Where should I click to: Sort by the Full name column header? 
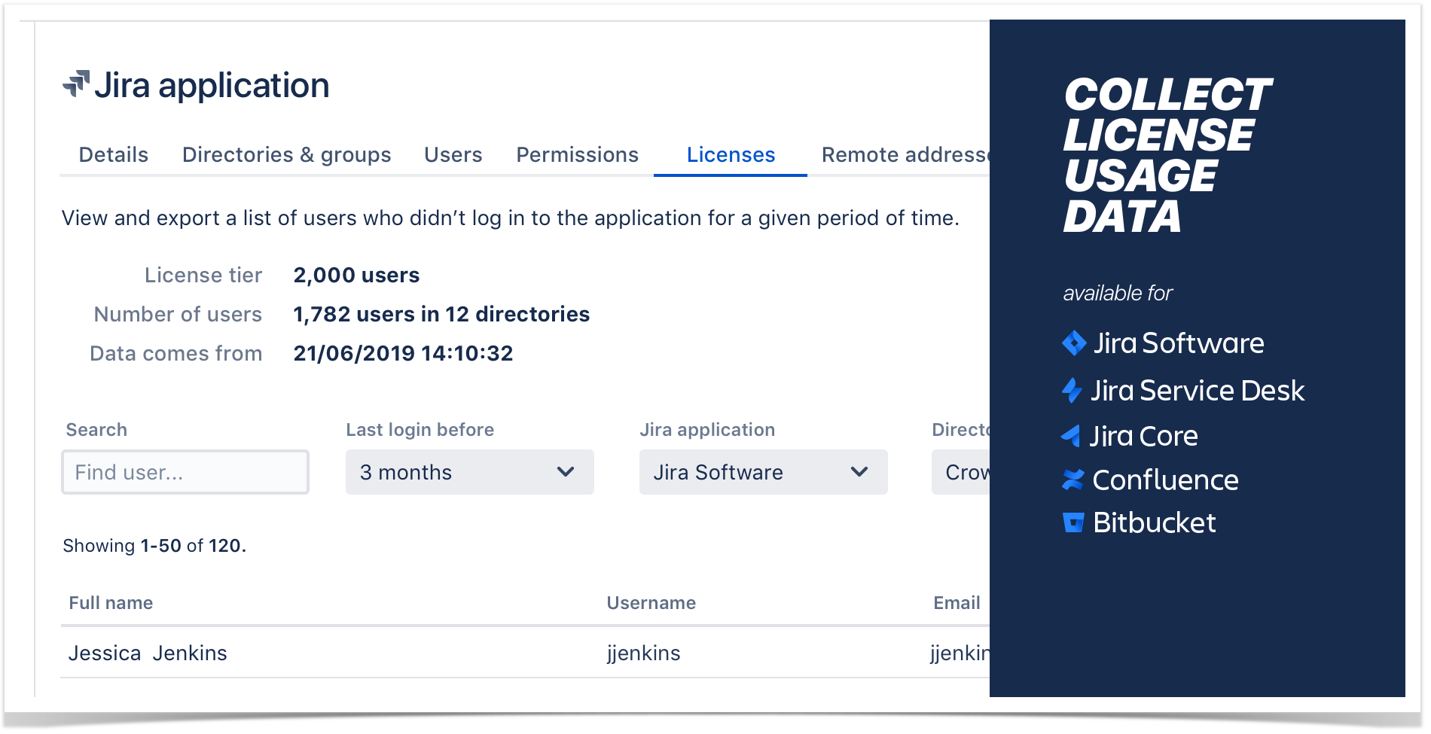point(111,603)
